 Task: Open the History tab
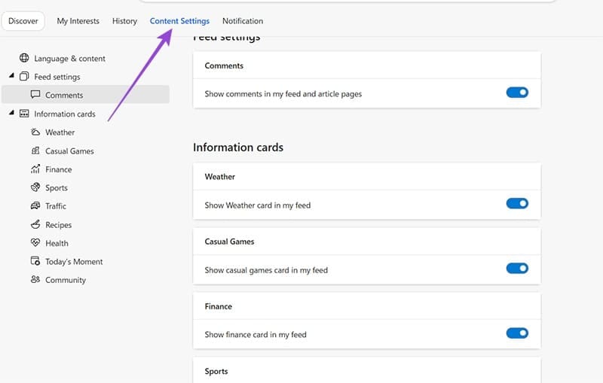click(124, 21)
